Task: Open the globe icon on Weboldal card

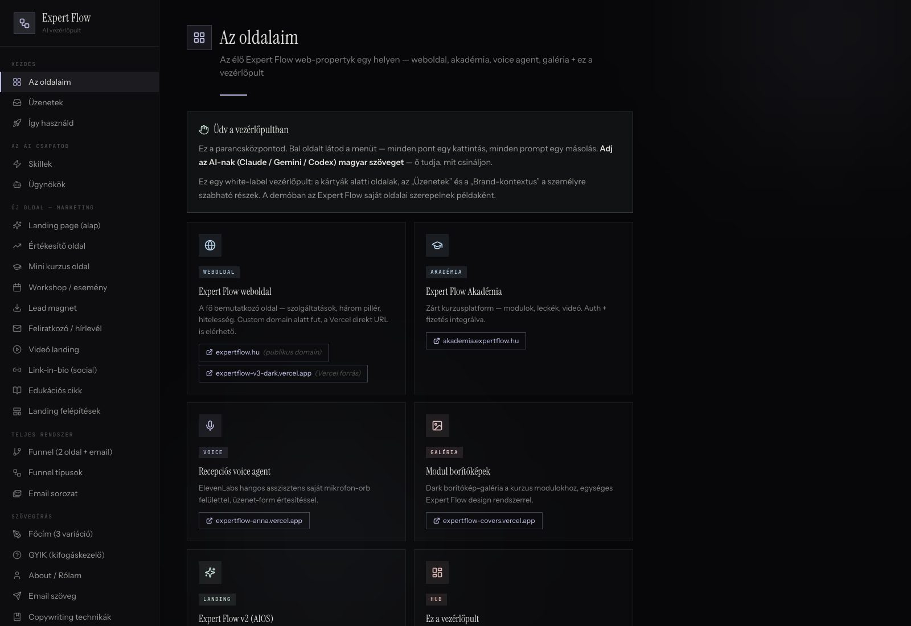Action: [x=210, y=245]
